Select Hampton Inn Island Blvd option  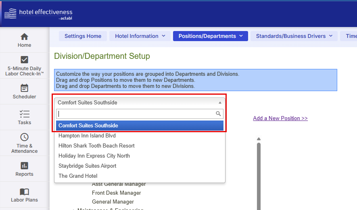coord(87,136)
